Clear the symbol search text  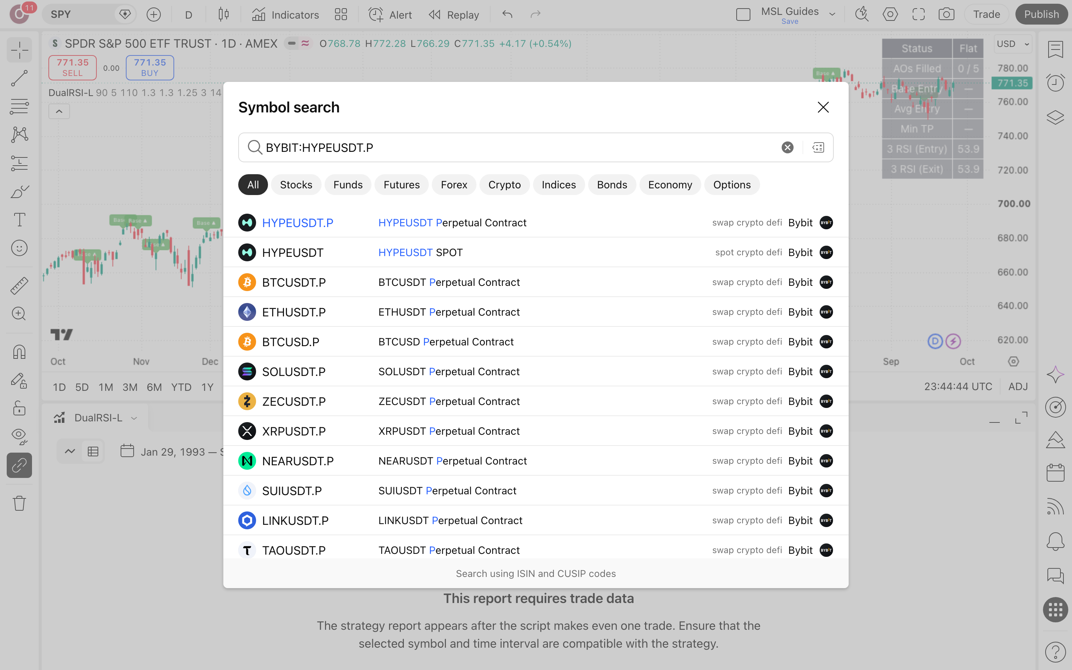787,147
